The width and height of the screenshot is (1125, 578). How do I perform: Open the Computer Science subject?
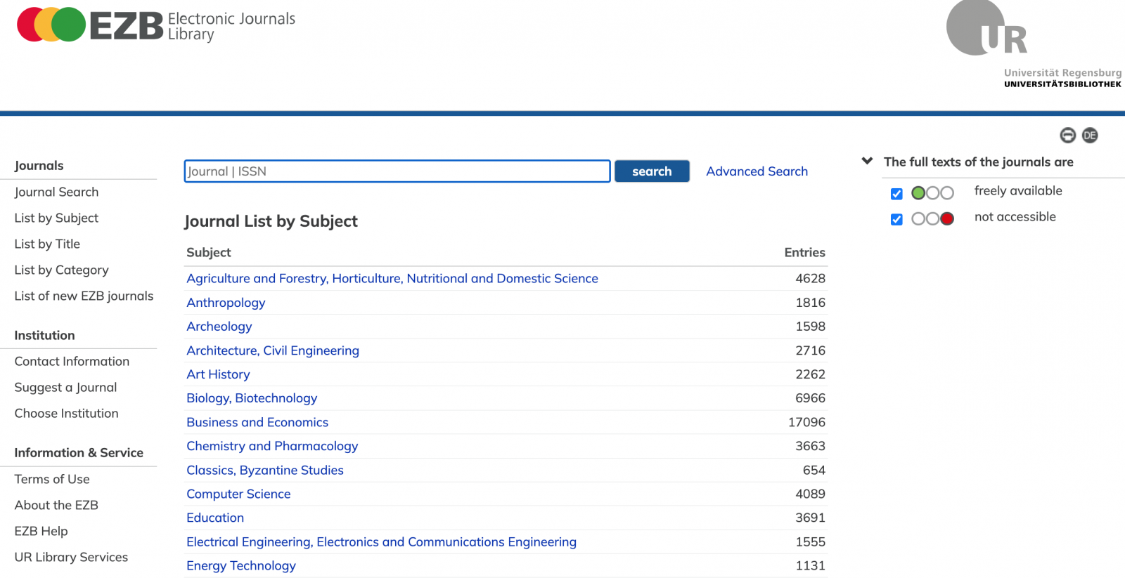[x=238, y=494]
